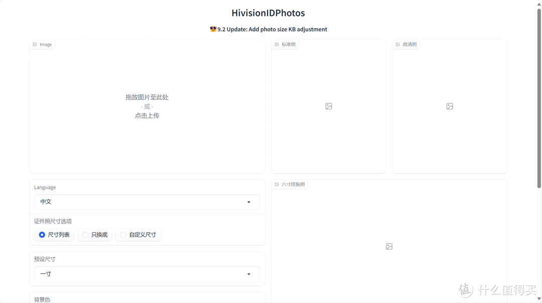542x303 pixels.
Task: Click the 预设尺寸 dropdown arrow
Action: pyautogui.click(x=249, y=274)
